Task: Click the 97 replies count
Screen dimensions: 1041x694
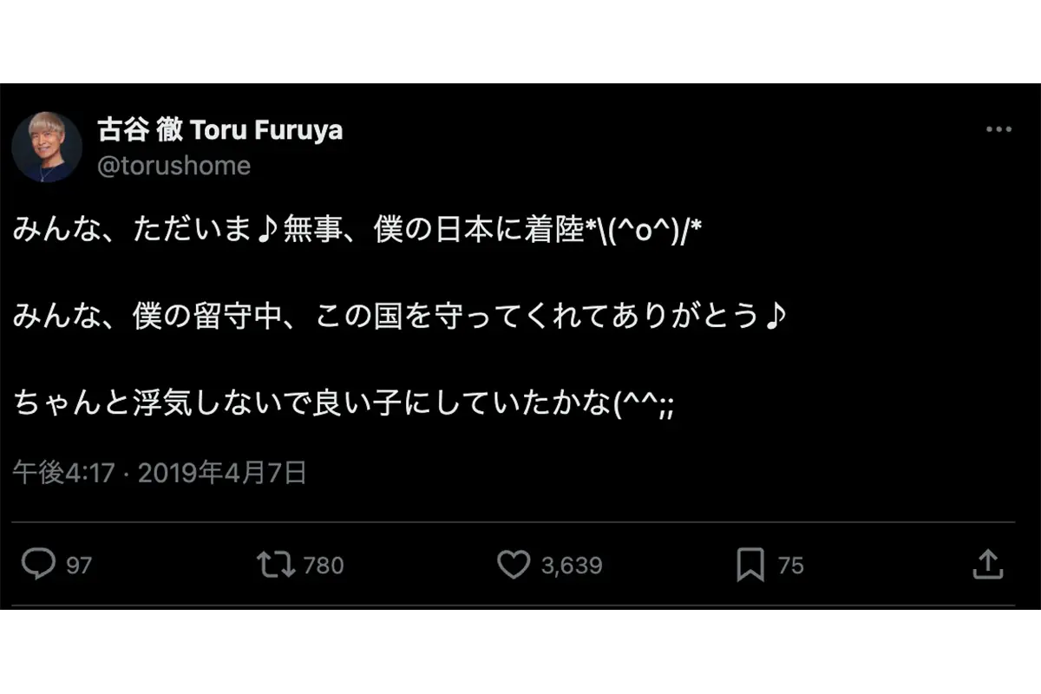Action: 79,566
